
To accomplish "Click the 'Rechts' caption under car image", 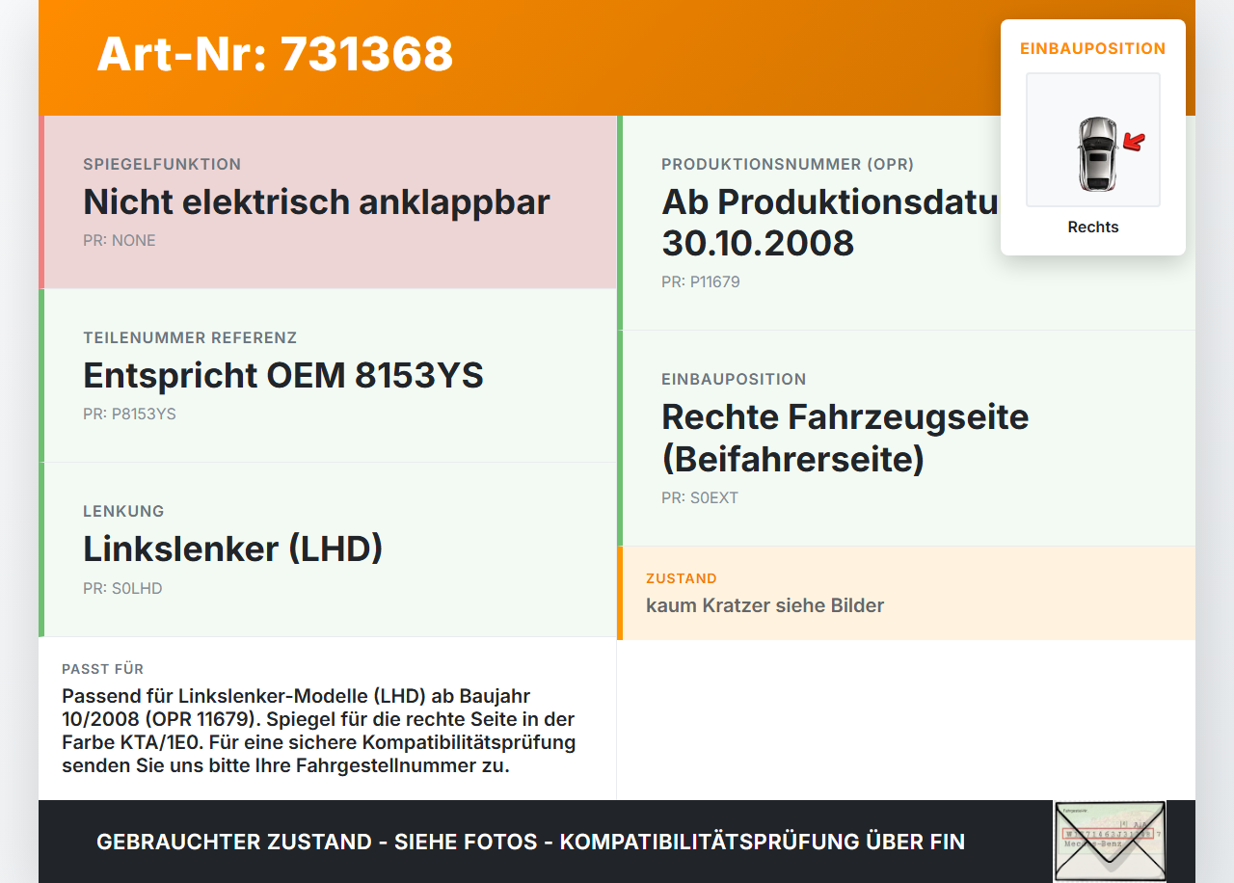I will click(x=1093, y=227).
